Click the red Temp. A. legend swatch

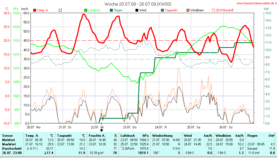pos(35,10)
